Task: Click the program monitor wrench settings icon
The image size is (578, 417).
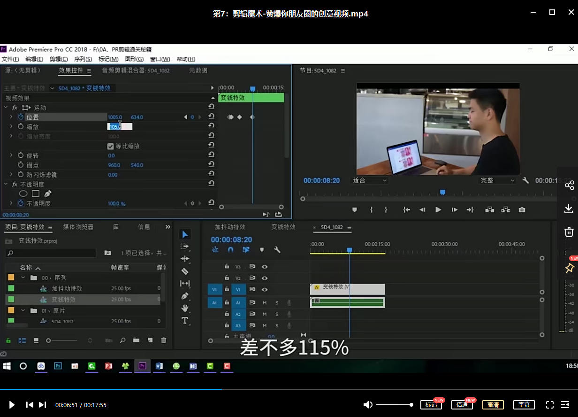Action: [x=525, y=180]
